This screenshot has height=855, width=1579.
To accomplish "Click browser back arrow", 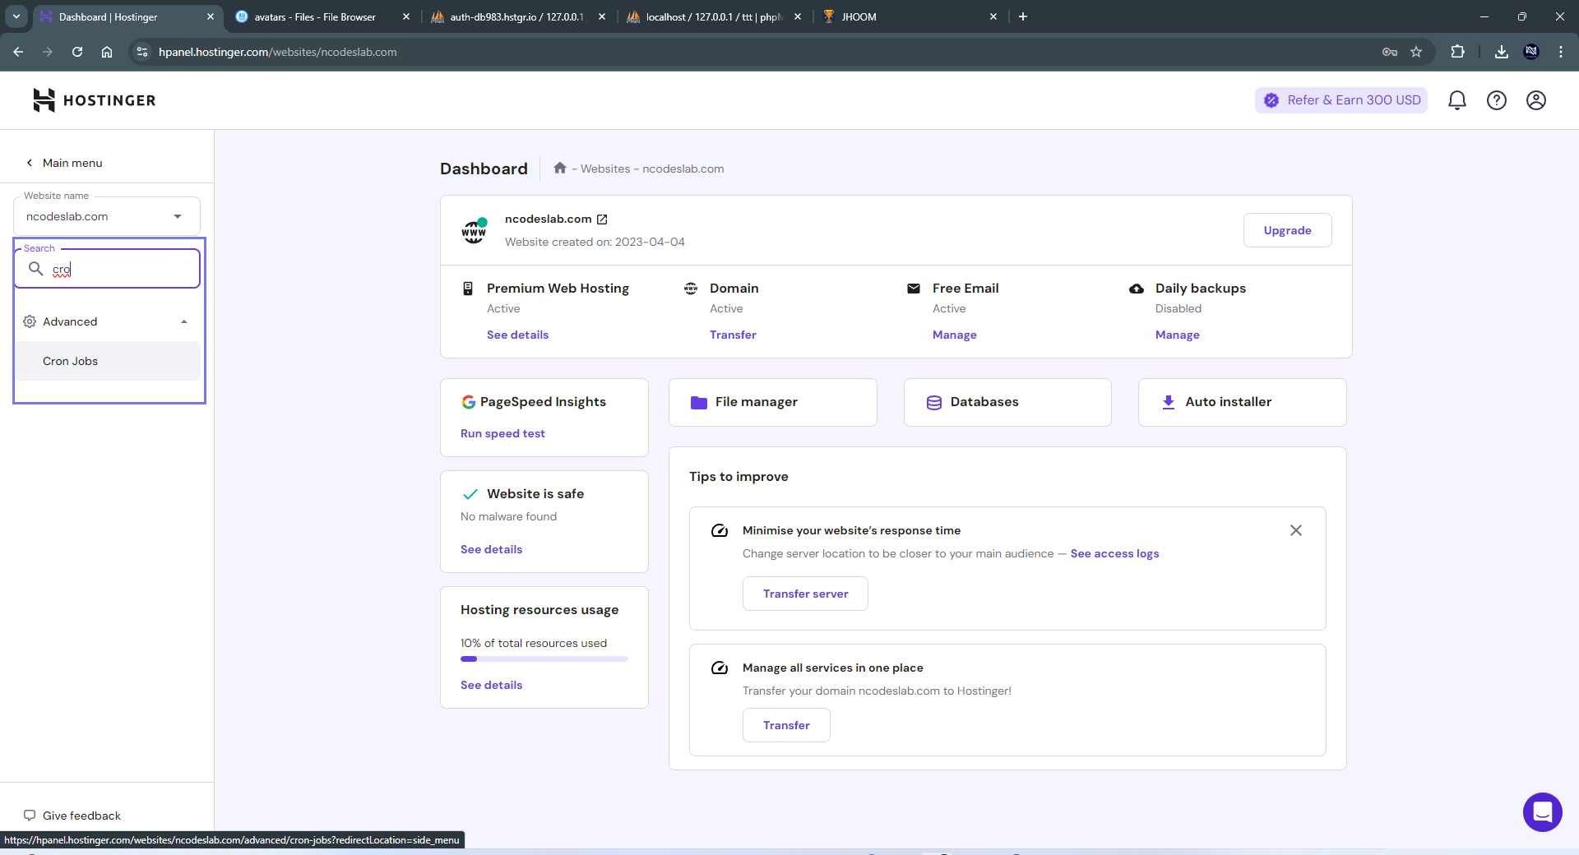I will pos(18,52).
